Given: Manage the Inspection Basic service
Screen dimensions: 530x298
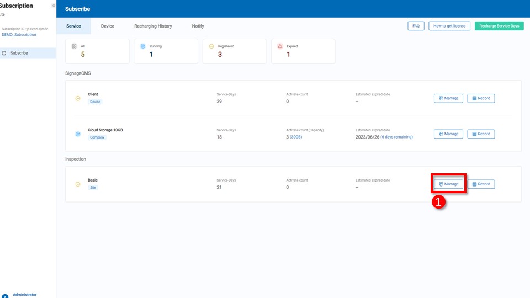Looking at the screenshot, I should tap(448, 184).
